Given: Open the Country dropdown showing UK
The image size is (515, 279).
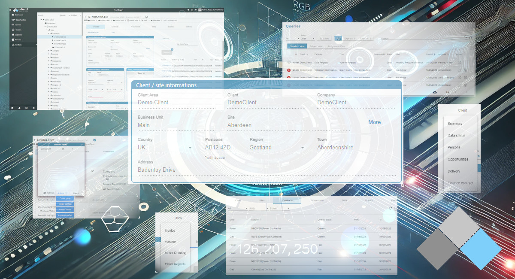Looking at the screenshot, I should tap(165, 148).
